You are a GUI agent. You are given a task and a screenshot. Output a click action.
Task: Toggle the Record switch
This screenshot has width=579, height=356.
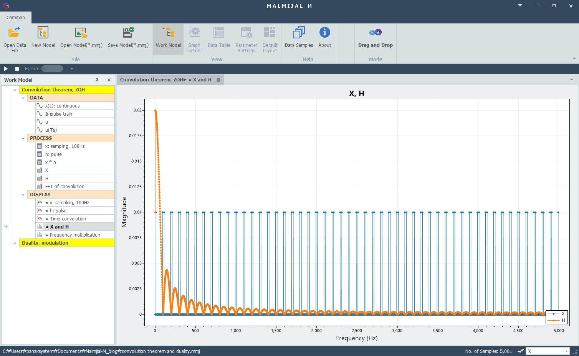52,68
